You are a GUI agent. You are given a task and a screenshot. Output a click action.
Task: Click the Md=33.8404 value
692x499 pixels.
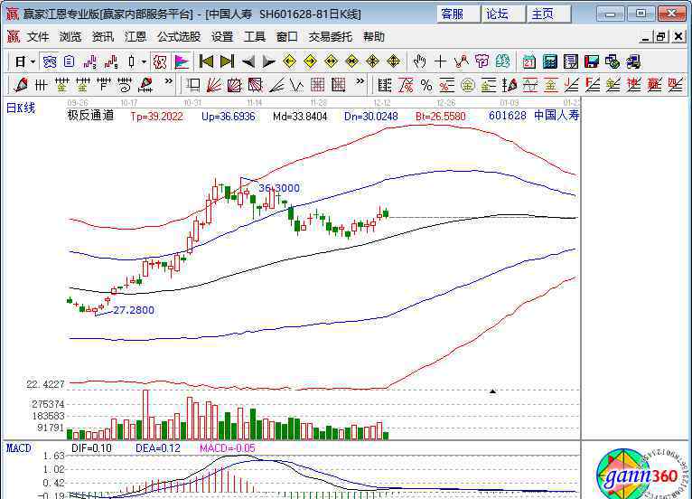point(300,117)
